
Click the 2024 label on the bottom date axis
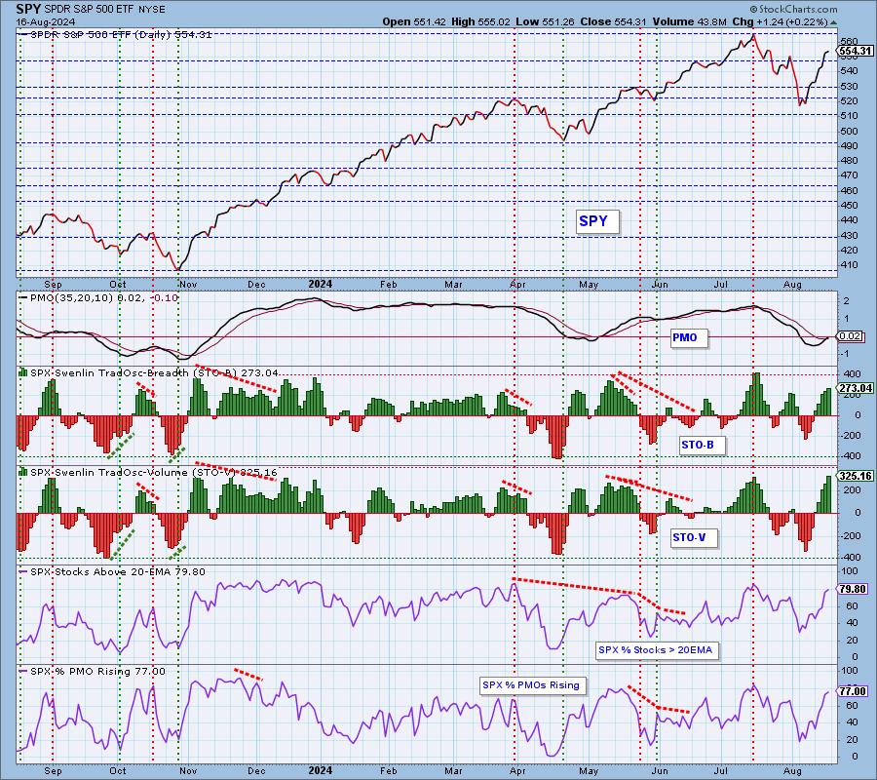pyautogui.click(x=321, y=770)
